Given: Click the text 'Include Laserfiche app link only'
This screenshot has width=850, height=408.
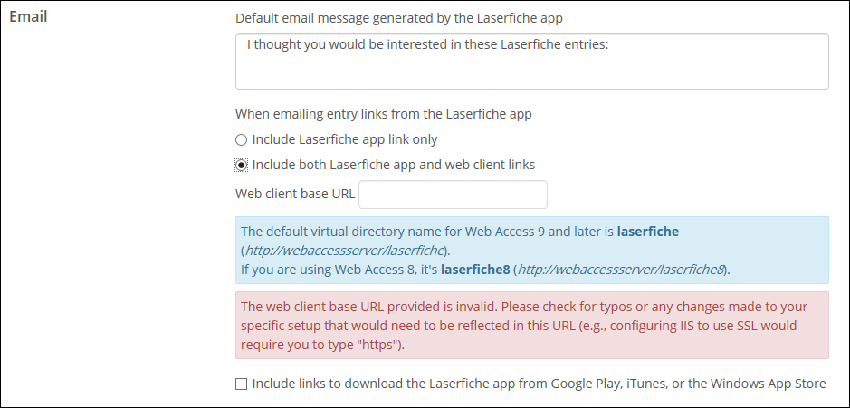Looking at the screenshot, I should coord(345,139).
